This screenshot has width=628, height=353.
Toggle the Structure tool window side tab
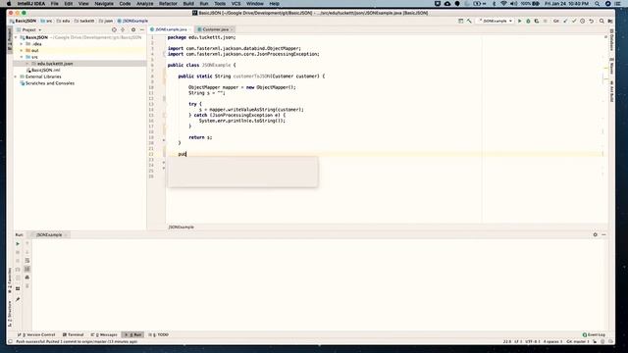pos(10,314)
